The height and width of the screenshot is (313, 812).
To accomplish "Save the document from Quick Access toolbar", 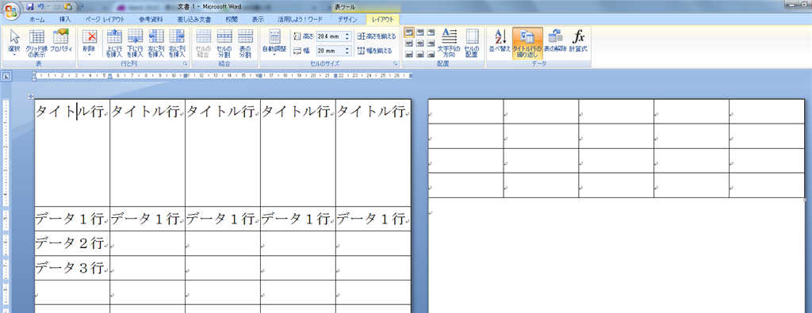I will 30,7.
